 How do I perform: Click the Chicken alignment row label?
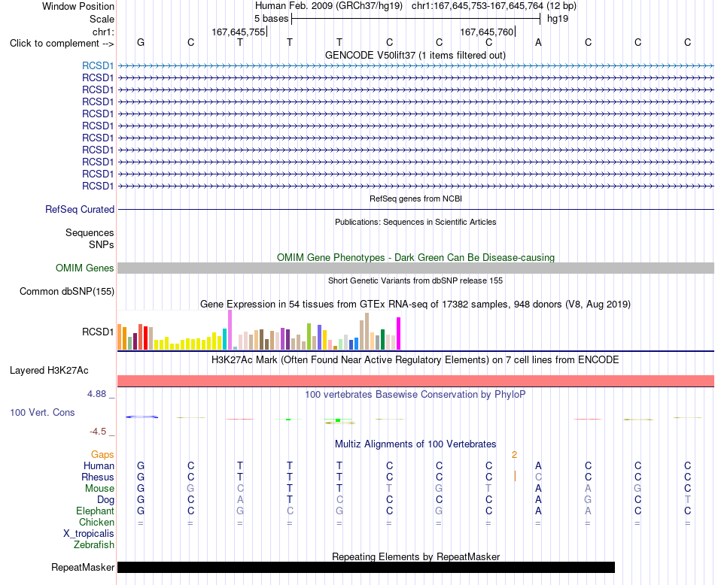[96, 522]
